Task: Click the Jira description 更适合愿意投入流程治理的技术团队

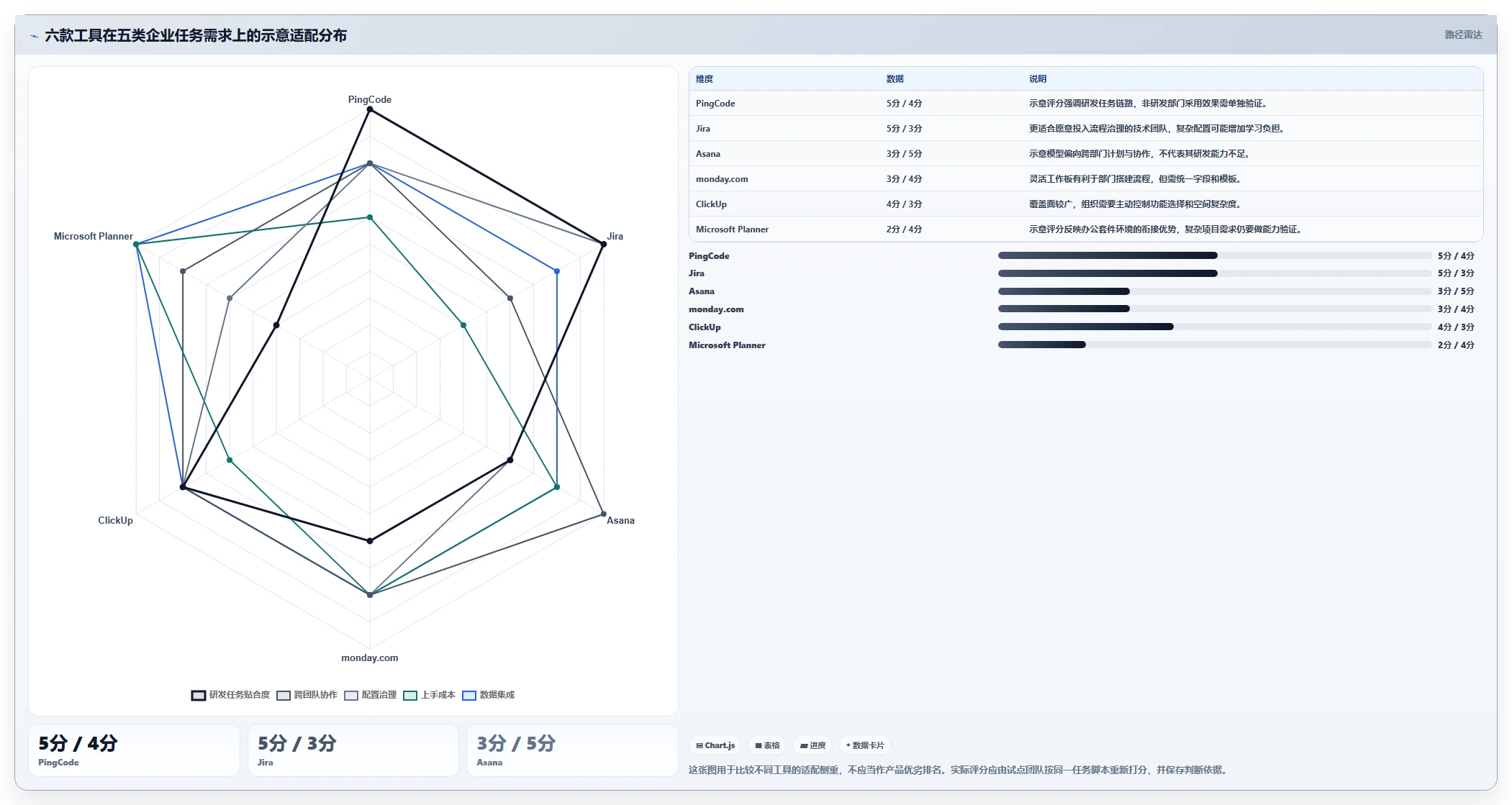Action: (1098, 129)
